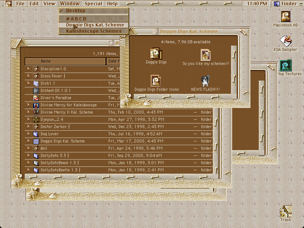The height and width of the screenshot is (228, 304).
Task: Select the 'Distant OS 1.0.1' file name
Action: [55, 90]
